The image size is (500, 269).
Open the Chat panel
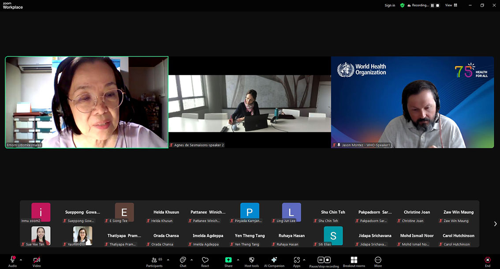183,261
